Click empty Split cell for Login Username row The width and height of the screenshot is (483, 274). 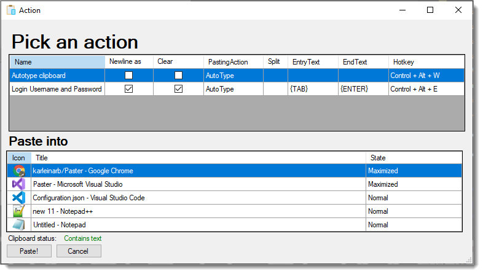tap(276, 89)
